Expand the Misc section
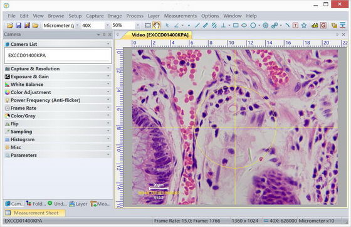The height and width of the screenshot is (227, 351). point(58,147)
